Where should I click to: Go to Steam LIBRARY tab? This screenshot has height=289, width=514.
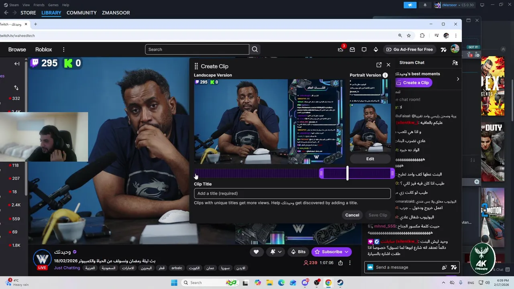pyautogui.click(x=51, y=13)
